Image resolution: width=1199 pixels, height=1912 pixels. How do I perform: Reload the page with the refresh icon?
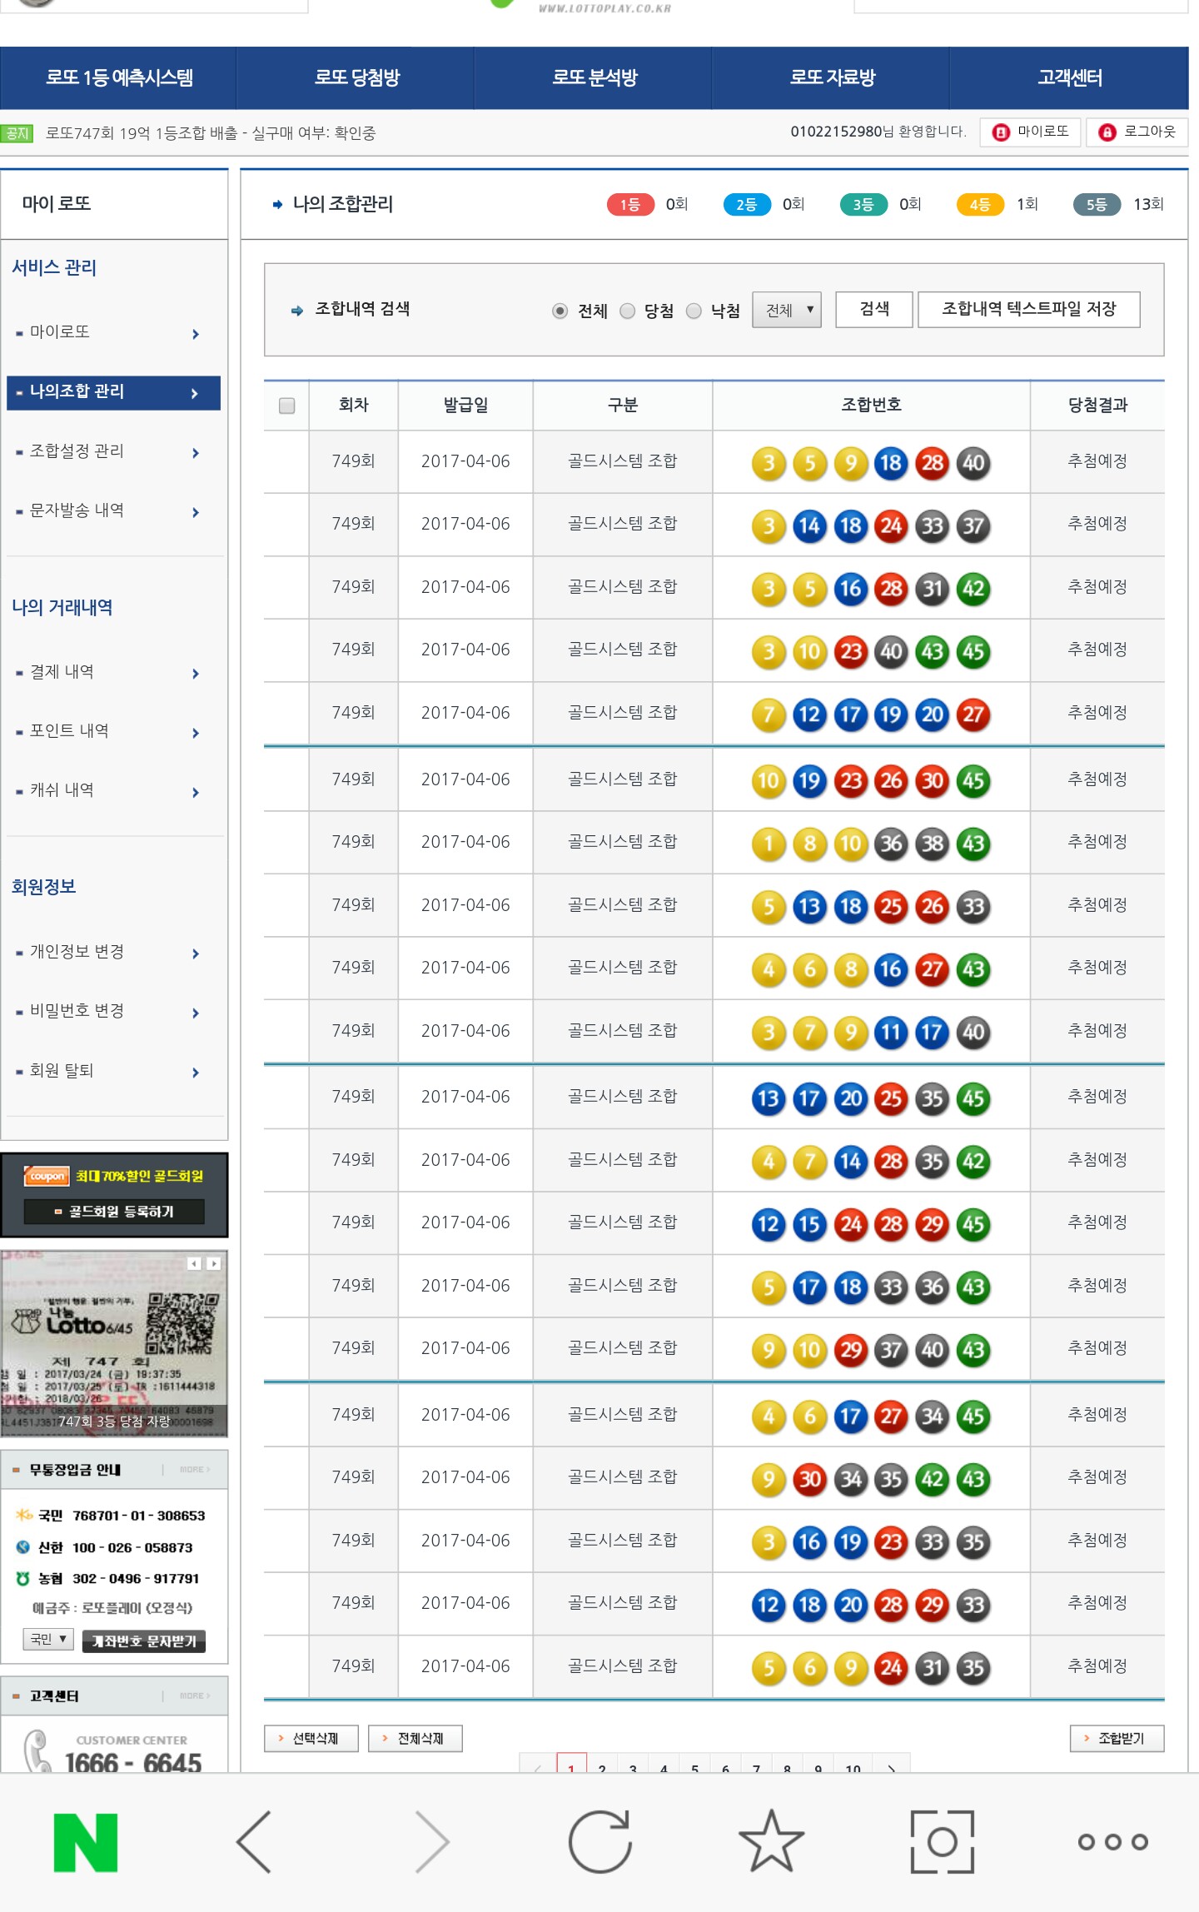599,1842
